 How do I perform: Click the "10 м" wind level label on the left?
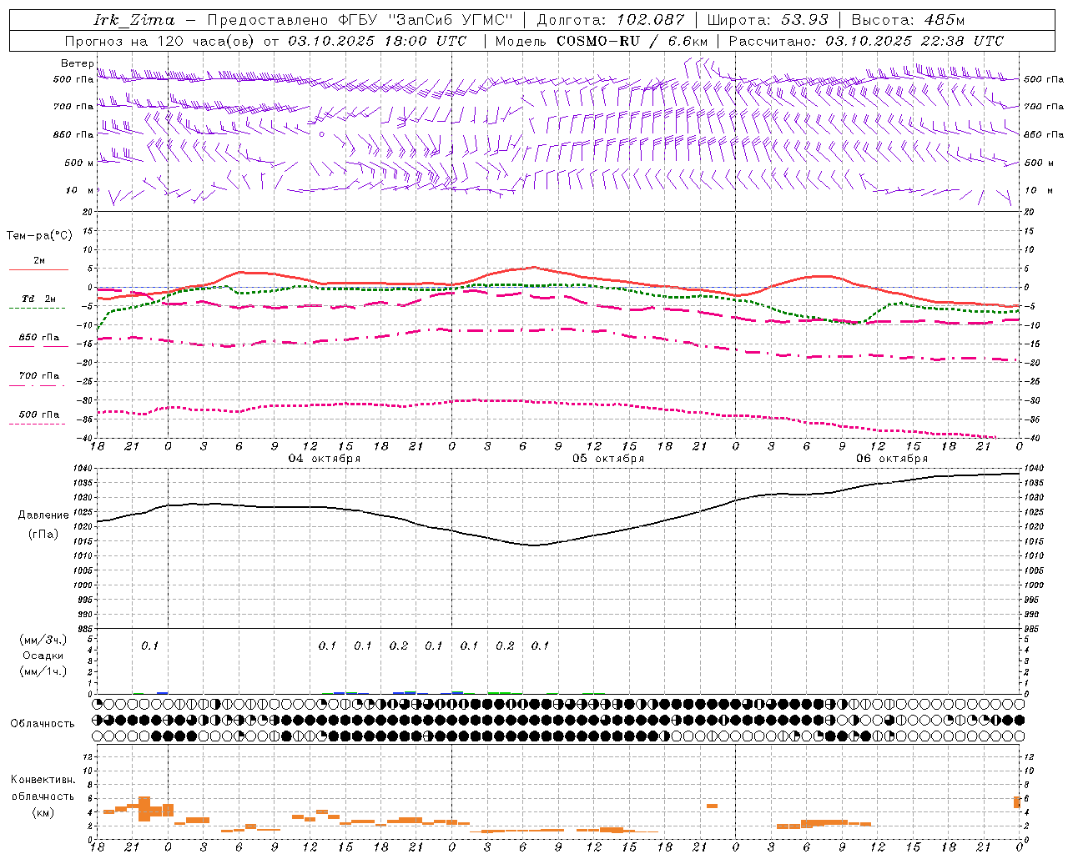click(x=80, y=191)
